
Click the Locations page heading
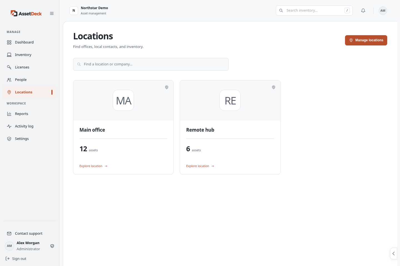[x=93, y=36]
